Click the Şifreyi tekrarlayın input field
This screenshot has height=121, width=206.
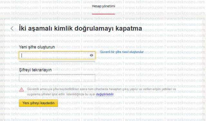tap(57, 78)
